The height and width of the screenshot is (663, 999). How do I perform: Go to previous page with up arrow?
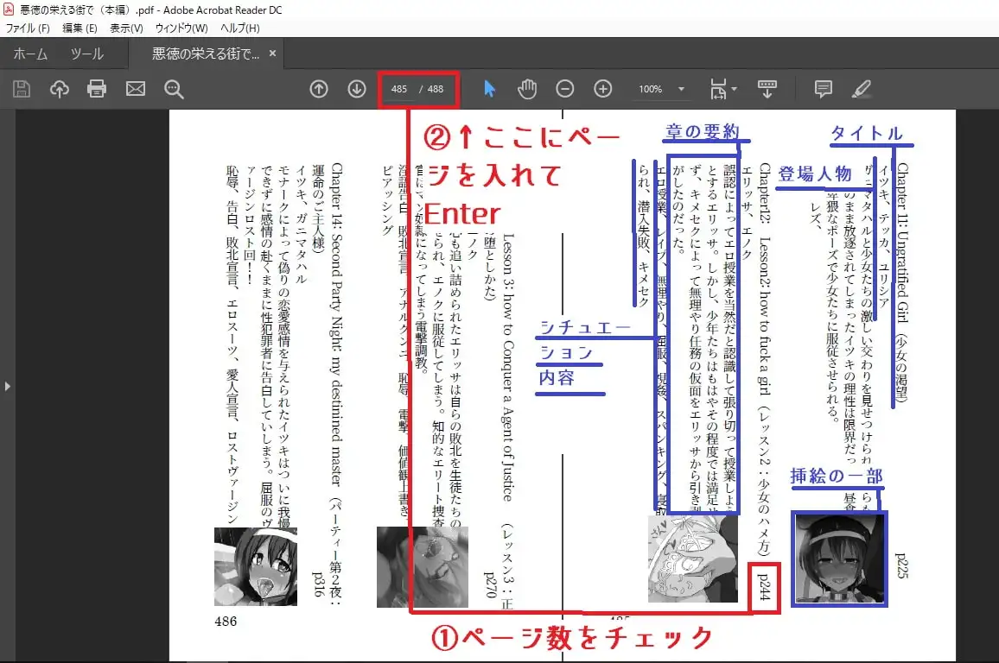[318, 89]
